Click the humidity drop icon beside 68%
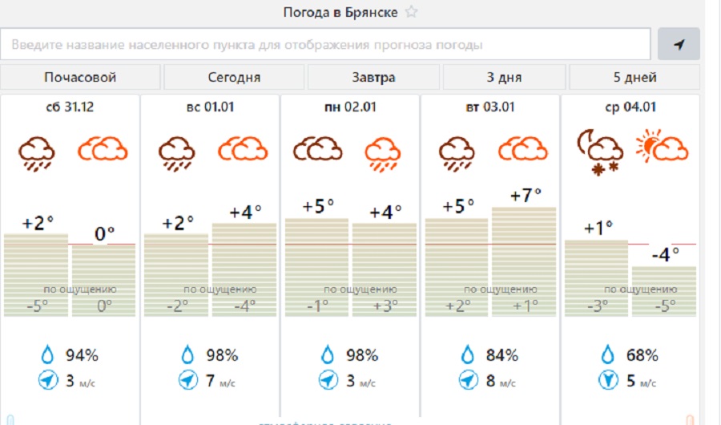Viewport: 721px width, 425px height. tap(608, 354)
